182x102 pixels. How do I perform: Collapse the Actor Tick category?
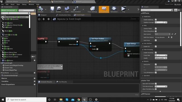[x=142, y=80]
